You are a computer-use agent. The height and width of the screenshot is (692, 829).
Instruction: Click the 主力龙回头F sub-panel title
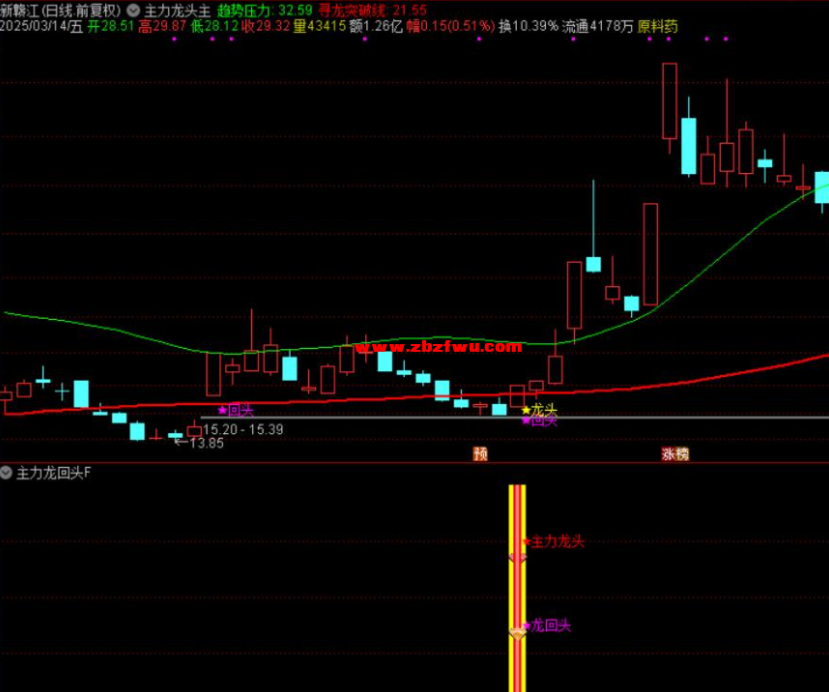coord(54,473)
